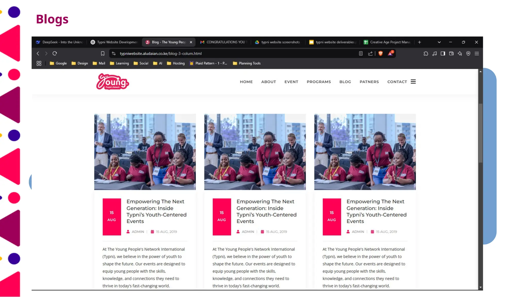Open a new tab with plus icon
Screen dimensions: 528x297
click(419, 42)
